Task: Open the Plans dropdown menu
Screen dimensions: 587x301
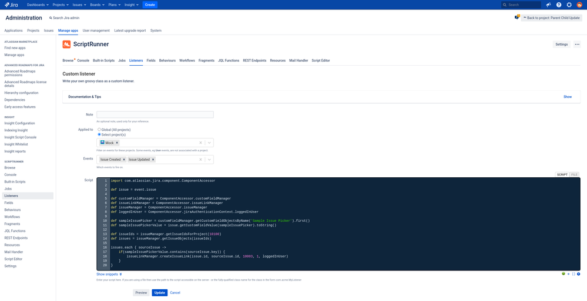Action: (115, 5)
